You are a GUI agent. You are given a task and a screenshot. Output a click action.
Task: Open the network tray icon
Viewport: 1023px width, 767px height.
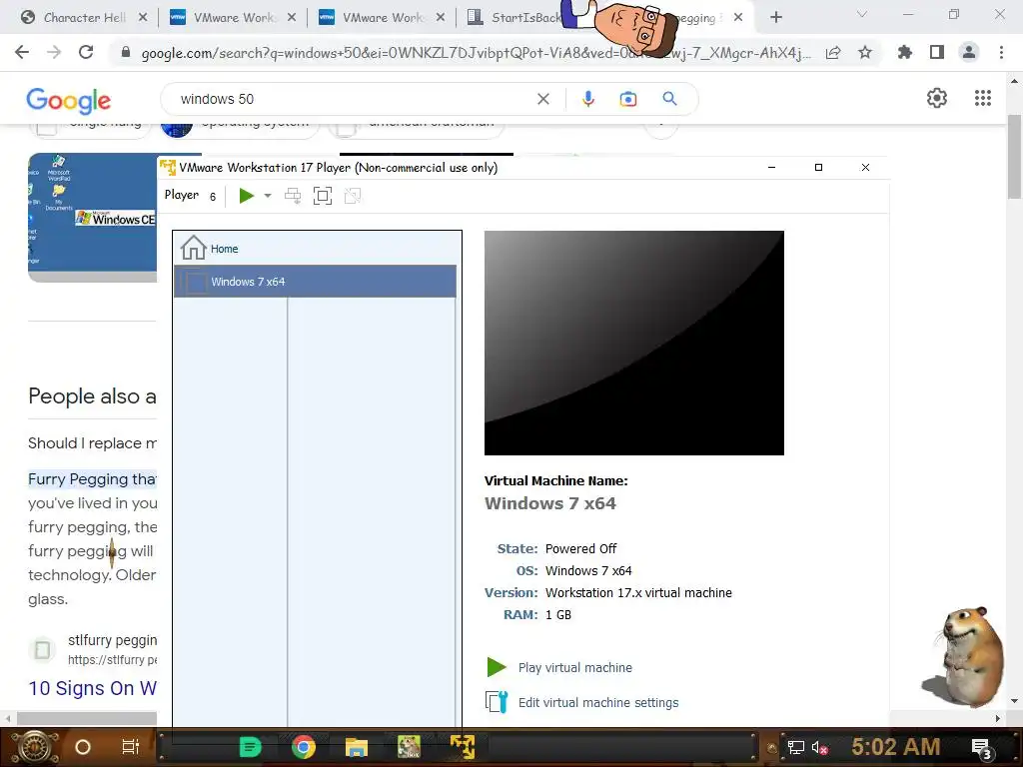click(x=795, y=747)
